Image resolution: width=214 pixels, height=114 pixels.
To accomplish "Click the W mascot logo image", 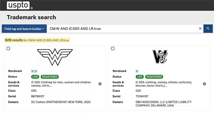I will click(x=160, y=57).
